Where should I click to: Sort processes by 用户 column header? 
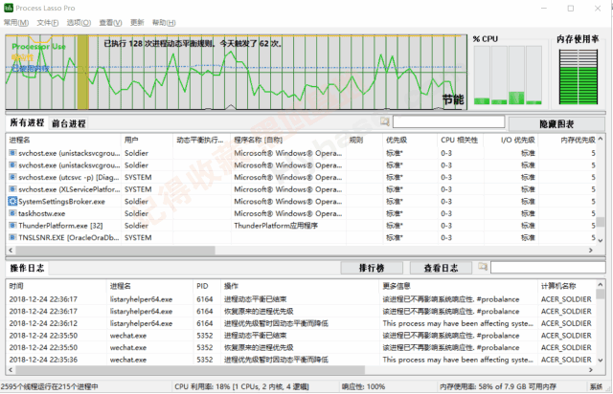tap(147, 140)
